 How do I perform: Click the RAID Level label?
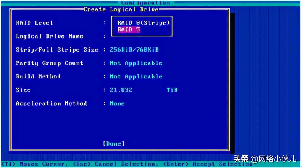coord(34,23)
